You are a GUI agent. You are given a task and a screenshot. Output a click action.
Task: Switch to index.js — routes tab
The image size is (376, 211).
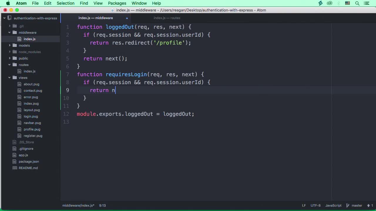point(167,18)
